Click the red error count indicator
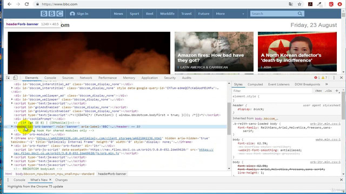Viewport: 346px width, 194px height. (317, 78)
